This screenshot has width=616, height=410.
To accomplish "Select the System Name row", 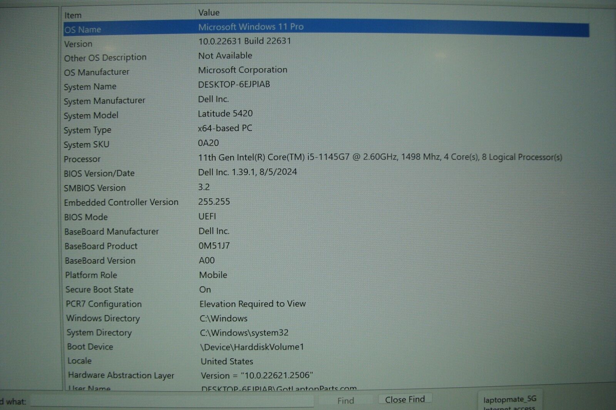I will point(326,86).
